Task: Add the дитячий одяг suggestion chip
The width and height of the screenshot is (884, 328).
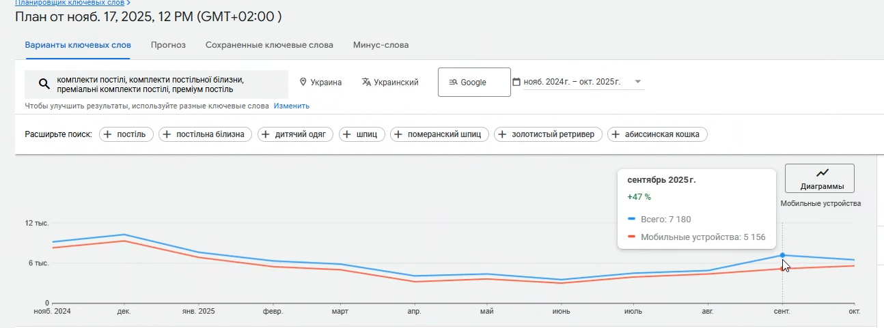Action: (296, 134)
